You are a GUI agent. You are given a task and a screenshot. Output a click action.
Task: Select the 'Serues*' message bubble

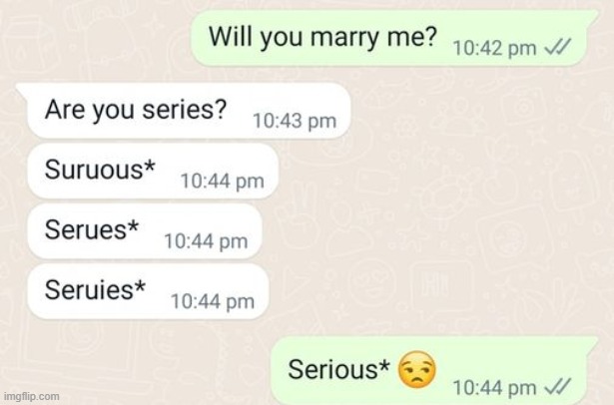click(x=145, y=231)
